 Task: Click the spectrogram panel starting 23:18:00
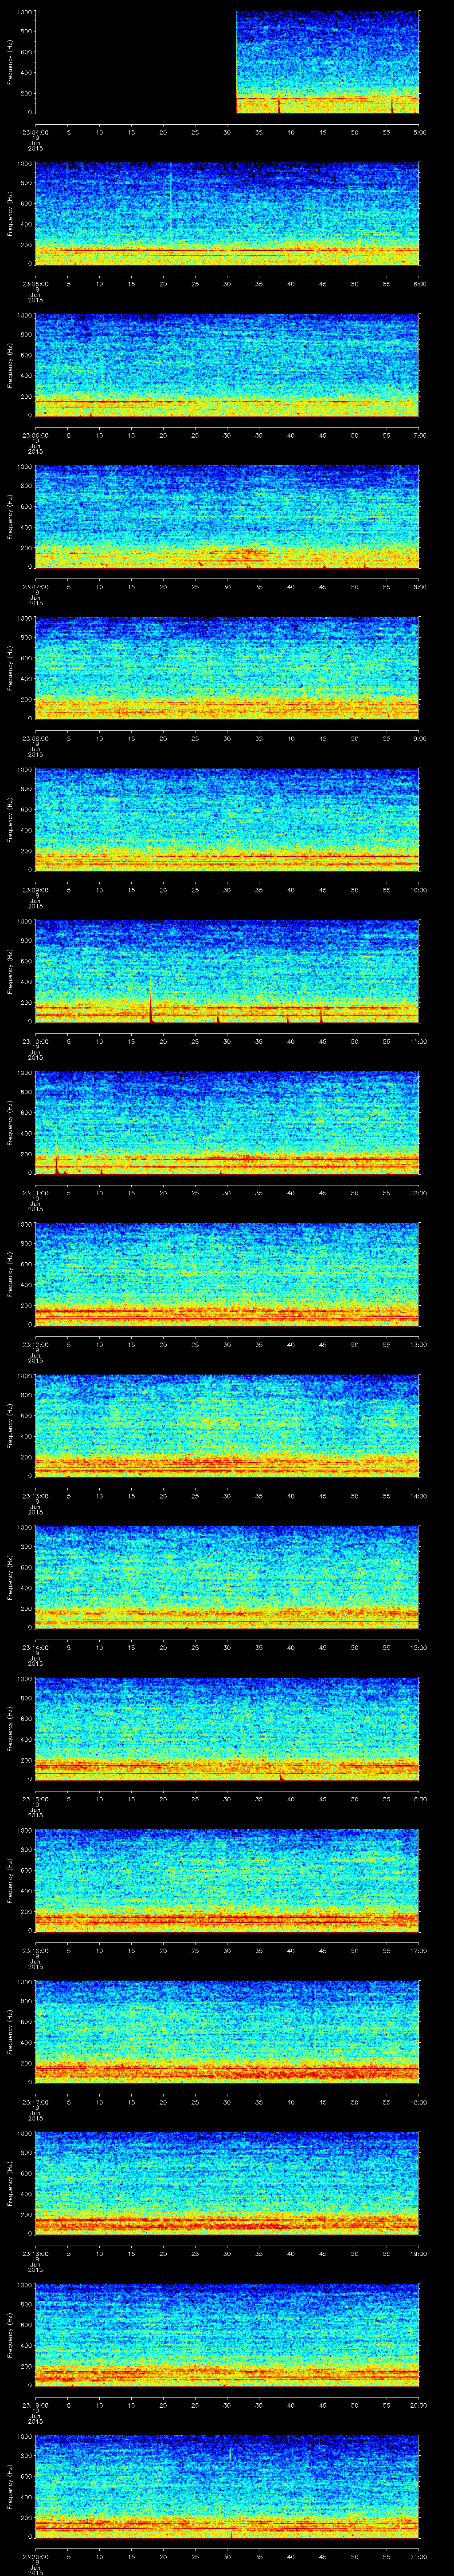[227, 2183]
